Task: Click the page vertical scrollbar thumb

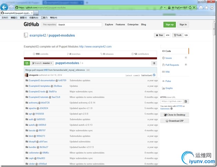Action: click(214, 29)
